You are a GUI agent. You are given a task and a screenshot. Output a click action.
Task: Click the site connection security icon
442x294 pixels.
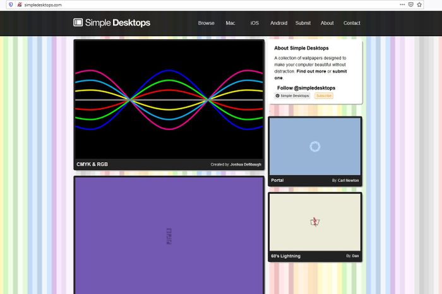coord(19,4)
